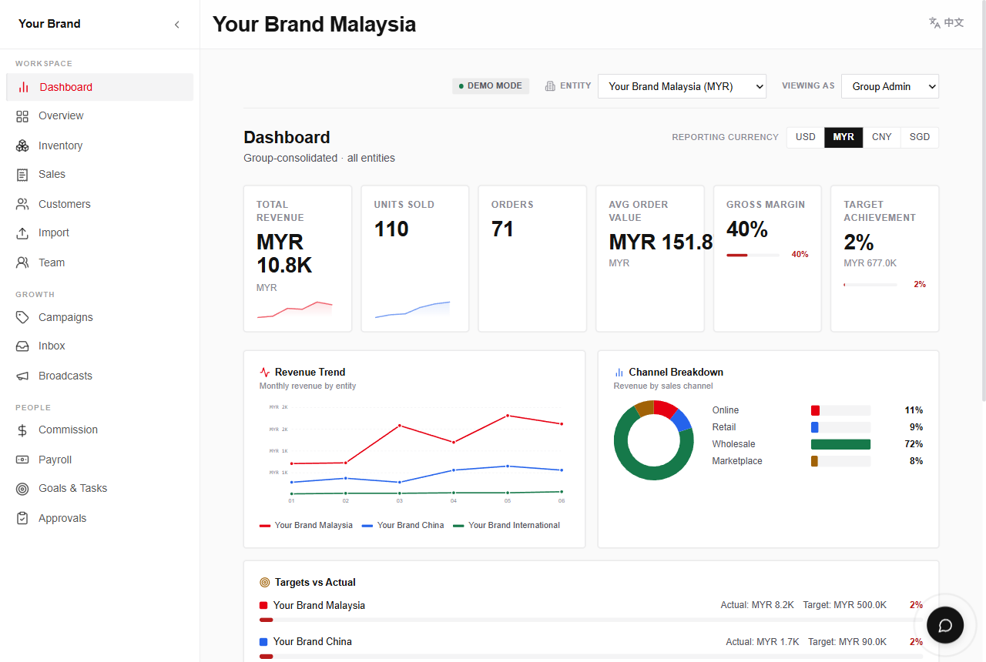Open the Payroll page
The height and width of the screenshot is (662, 986).
pos(99,460)
